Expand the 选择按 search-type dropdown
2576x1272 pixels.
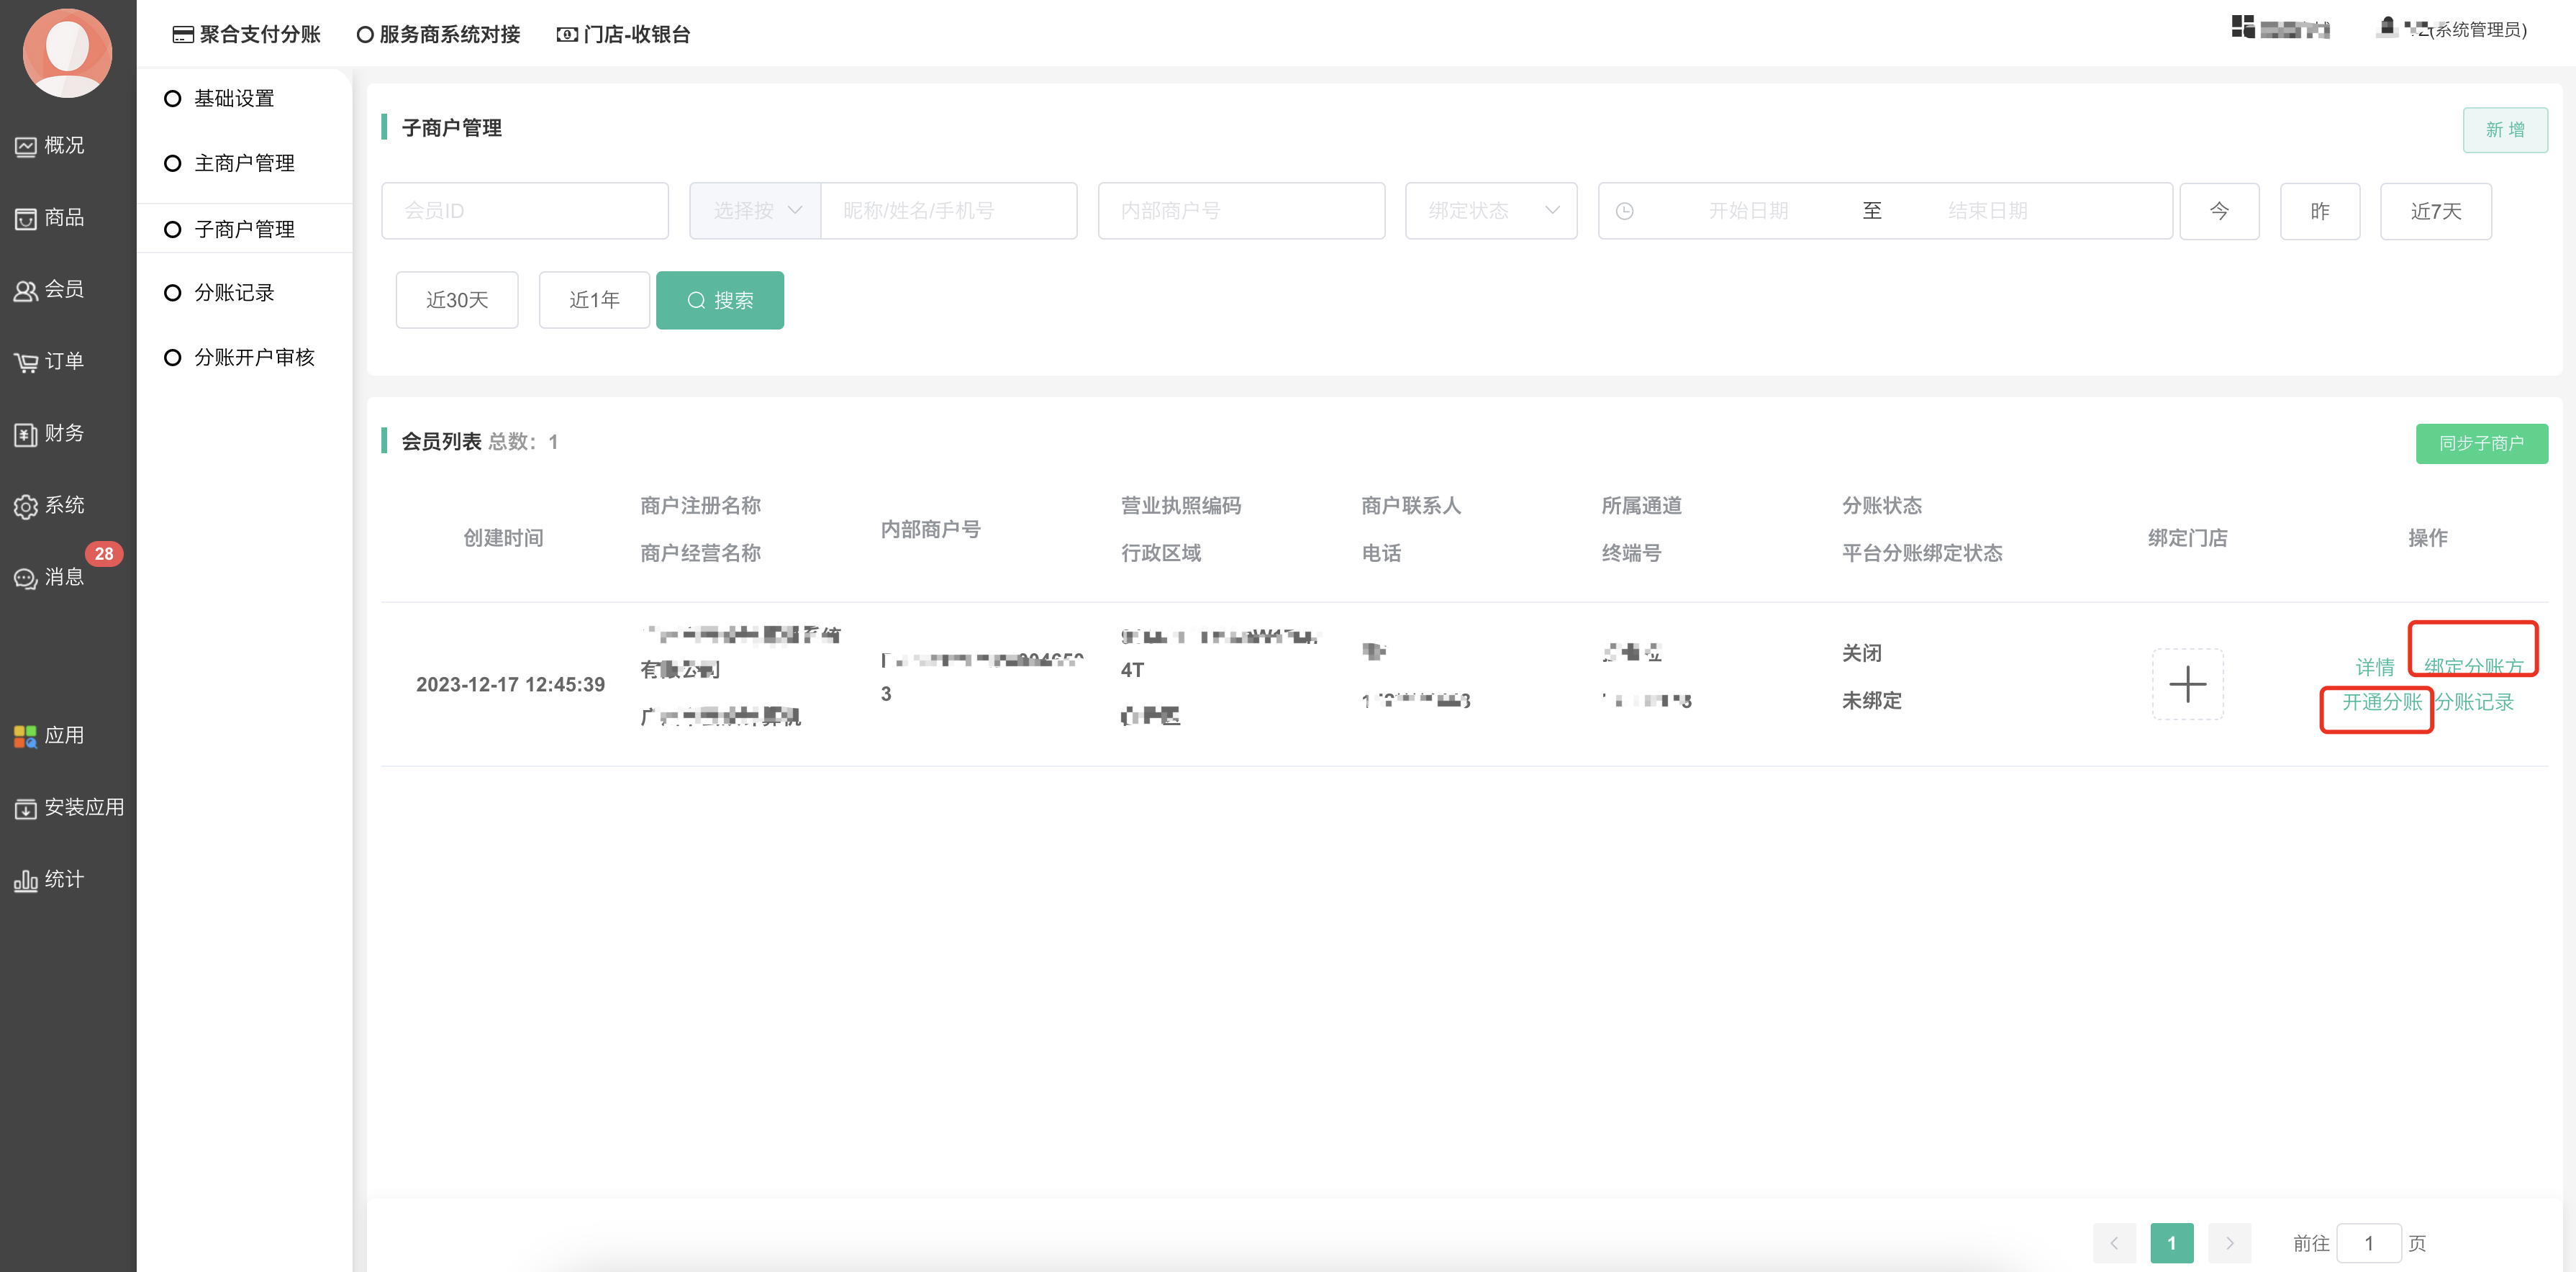[755, 211]
